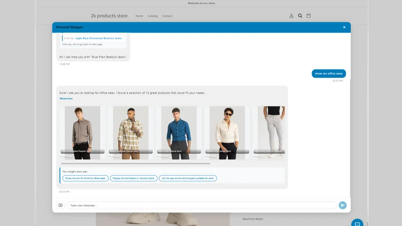This screenshot has height=226, width=402.
Task: Focus the 'Type your message' input field
Action: click(202, 205)
